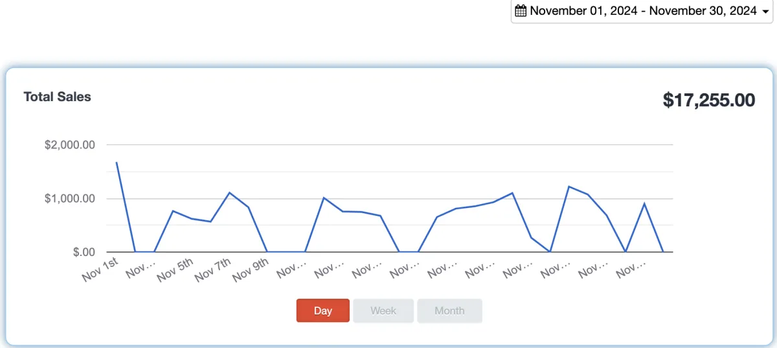
Task: Click the Nov 7th peak on the line
Action: pyautogui.click(x=229, y=192)
